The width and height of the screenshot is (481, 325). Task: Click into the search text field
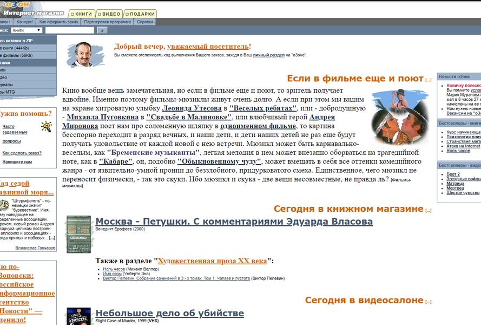70,30
